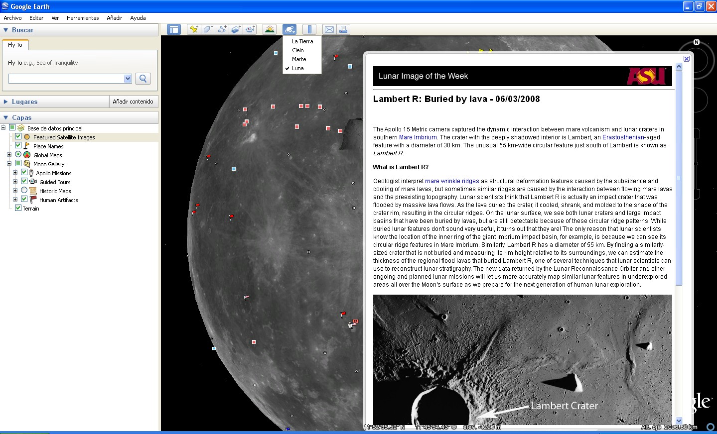Add an image overlay from the toolbar
Viewport: 717px width, 434px height.
point(236,29)
